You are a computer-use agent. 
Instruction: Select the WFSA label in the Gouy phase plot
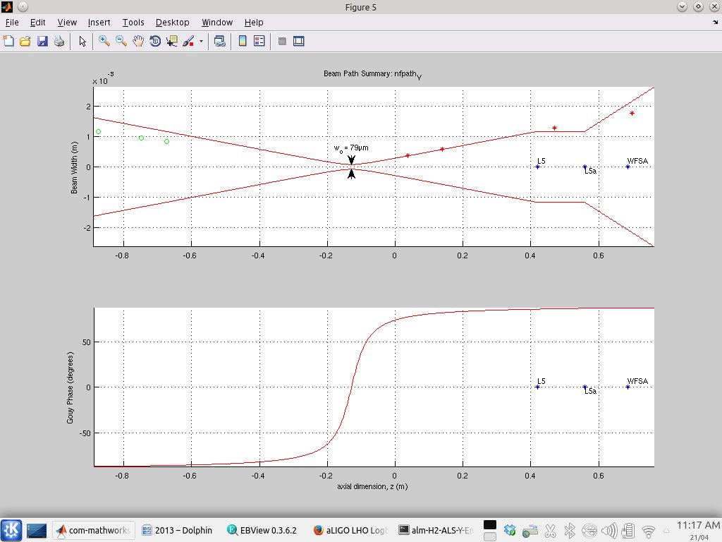coord(637,381)
